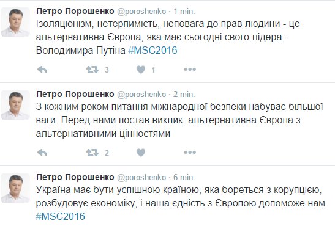The height and width of the screenshot is (229, 335).
Task: Open @poroshenko handle in third tweet
Action: tap(141, 177)
